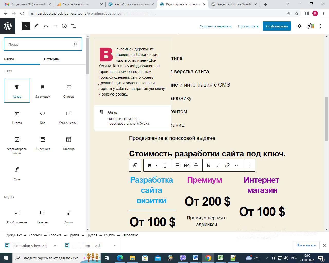Close the block inserter panel
329x263 pixels.
pos(26,26)
